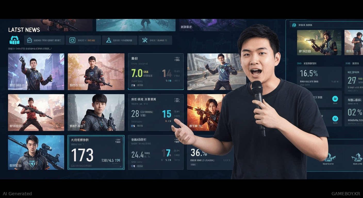Click the small blue badge in the 24.4 card
Viewport: 363px width, 198px height.
[x=133, y=166]
